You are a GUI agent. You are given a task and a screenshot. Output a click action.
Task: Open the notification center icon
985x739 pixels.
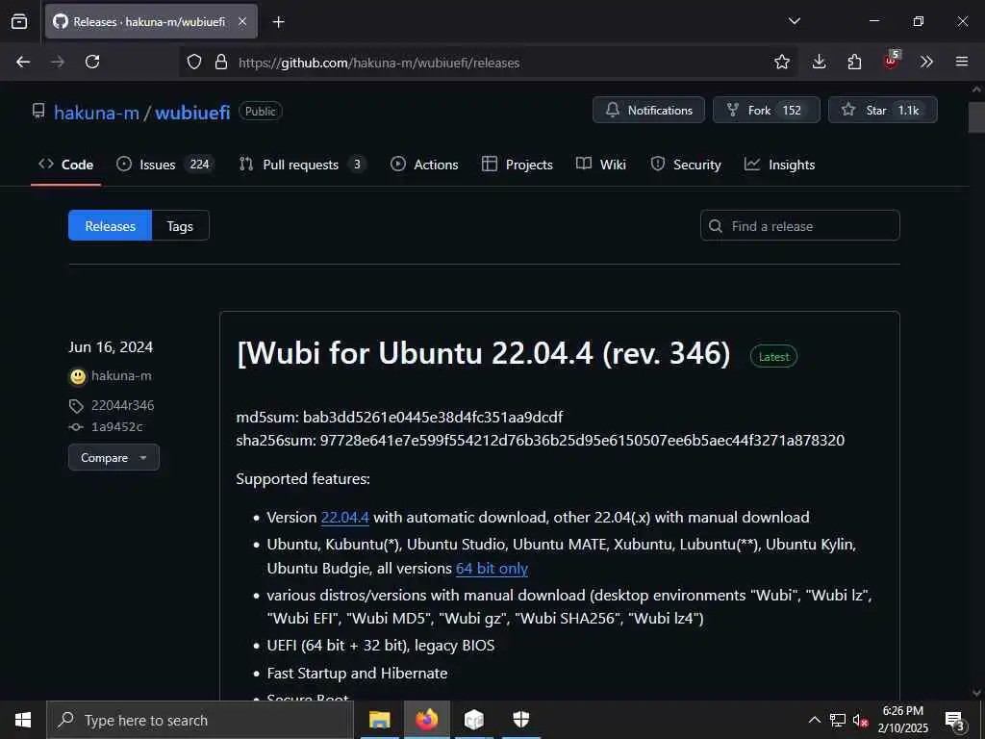pos(955,720)
